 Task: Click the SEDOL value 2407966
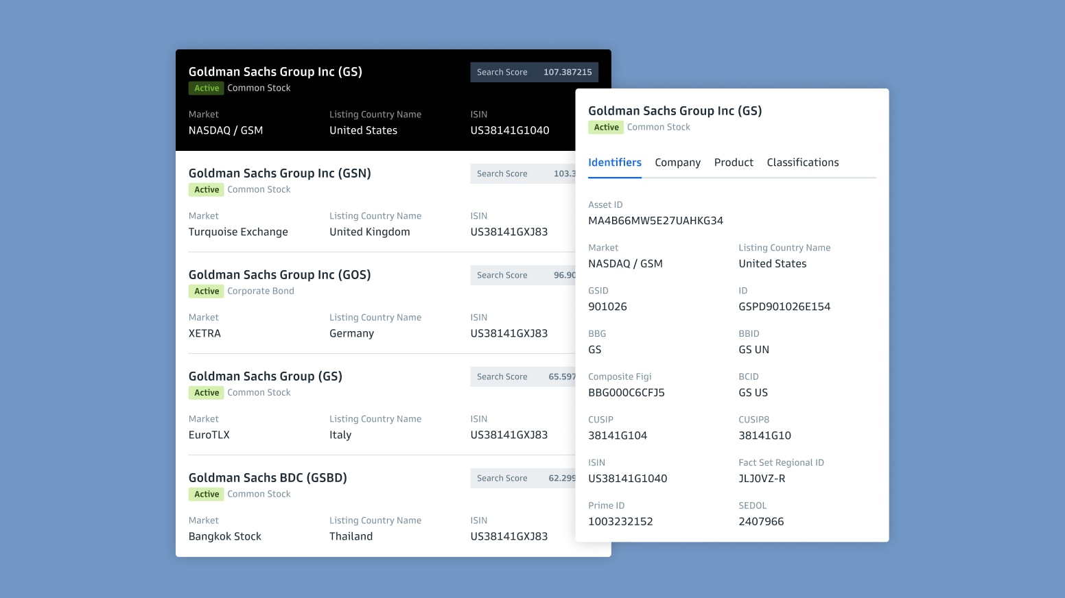[760, 522]
